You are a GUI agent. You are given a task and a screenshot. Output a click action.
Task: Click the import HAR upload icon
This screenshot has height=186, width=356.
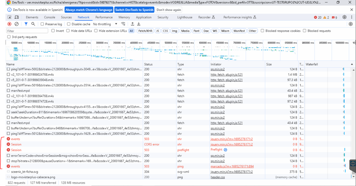[x=133, y=24]
